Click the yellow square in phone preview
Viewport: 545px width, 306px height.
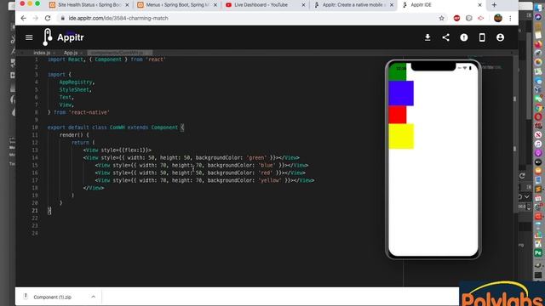coord(401,136)
